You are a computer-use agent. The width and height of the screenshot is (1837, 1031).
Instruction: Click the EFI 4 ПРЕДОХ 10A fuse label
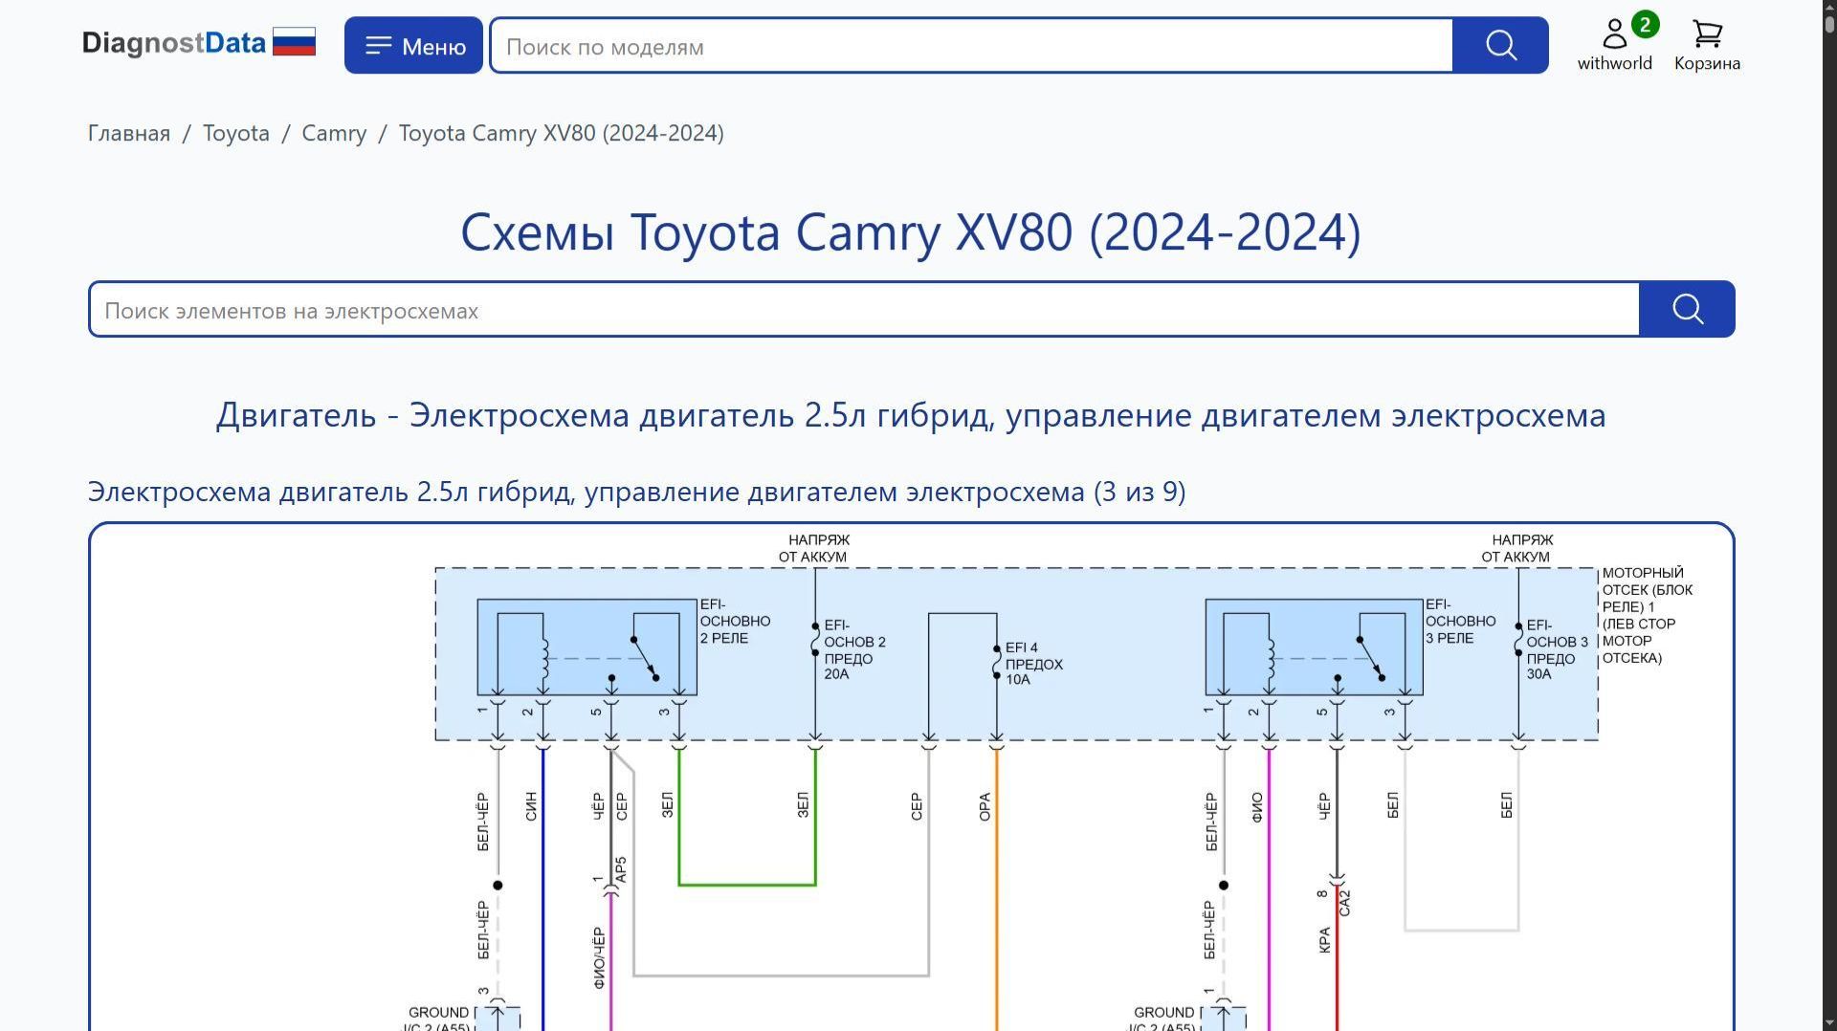pos(1033,664)
